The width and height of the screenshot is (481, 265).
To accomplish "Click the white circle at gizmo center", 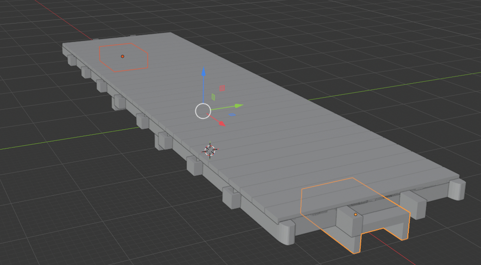I will [x=203, y=111].
